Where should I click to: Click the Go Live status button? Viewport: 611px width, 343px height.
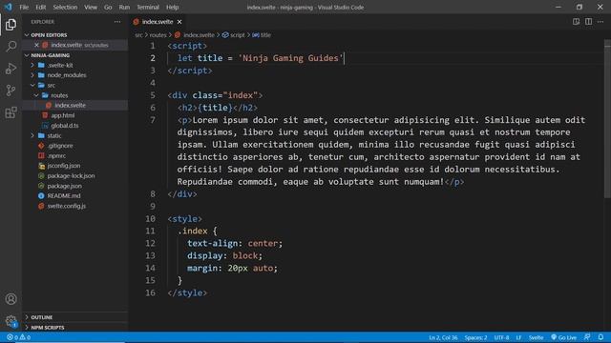(x=563, y=337)
